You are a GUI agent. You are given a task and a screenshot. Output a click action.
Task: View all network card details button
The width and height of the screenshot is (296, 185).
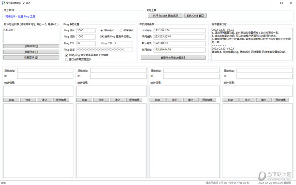[x=173, y=58]
